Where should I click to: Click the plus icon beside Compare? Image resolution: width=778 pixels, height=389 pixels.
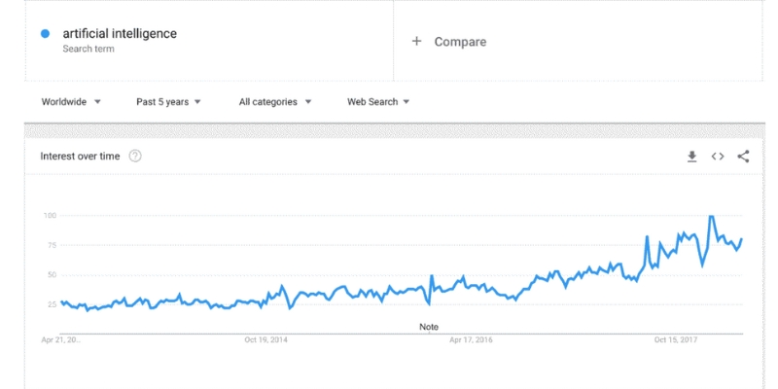pos(417,41)
